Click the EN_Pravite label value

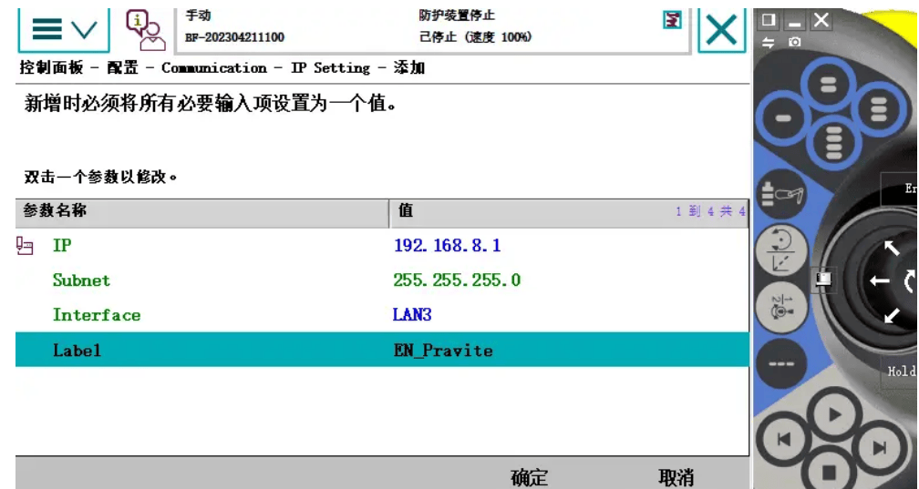tap(443, 351)
